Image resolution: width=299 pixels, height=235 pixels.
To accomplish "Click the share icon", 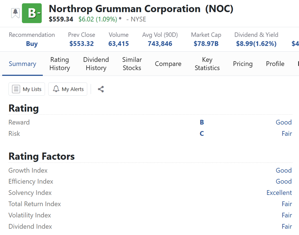I will pyautogui.click(x=101, y=89).
